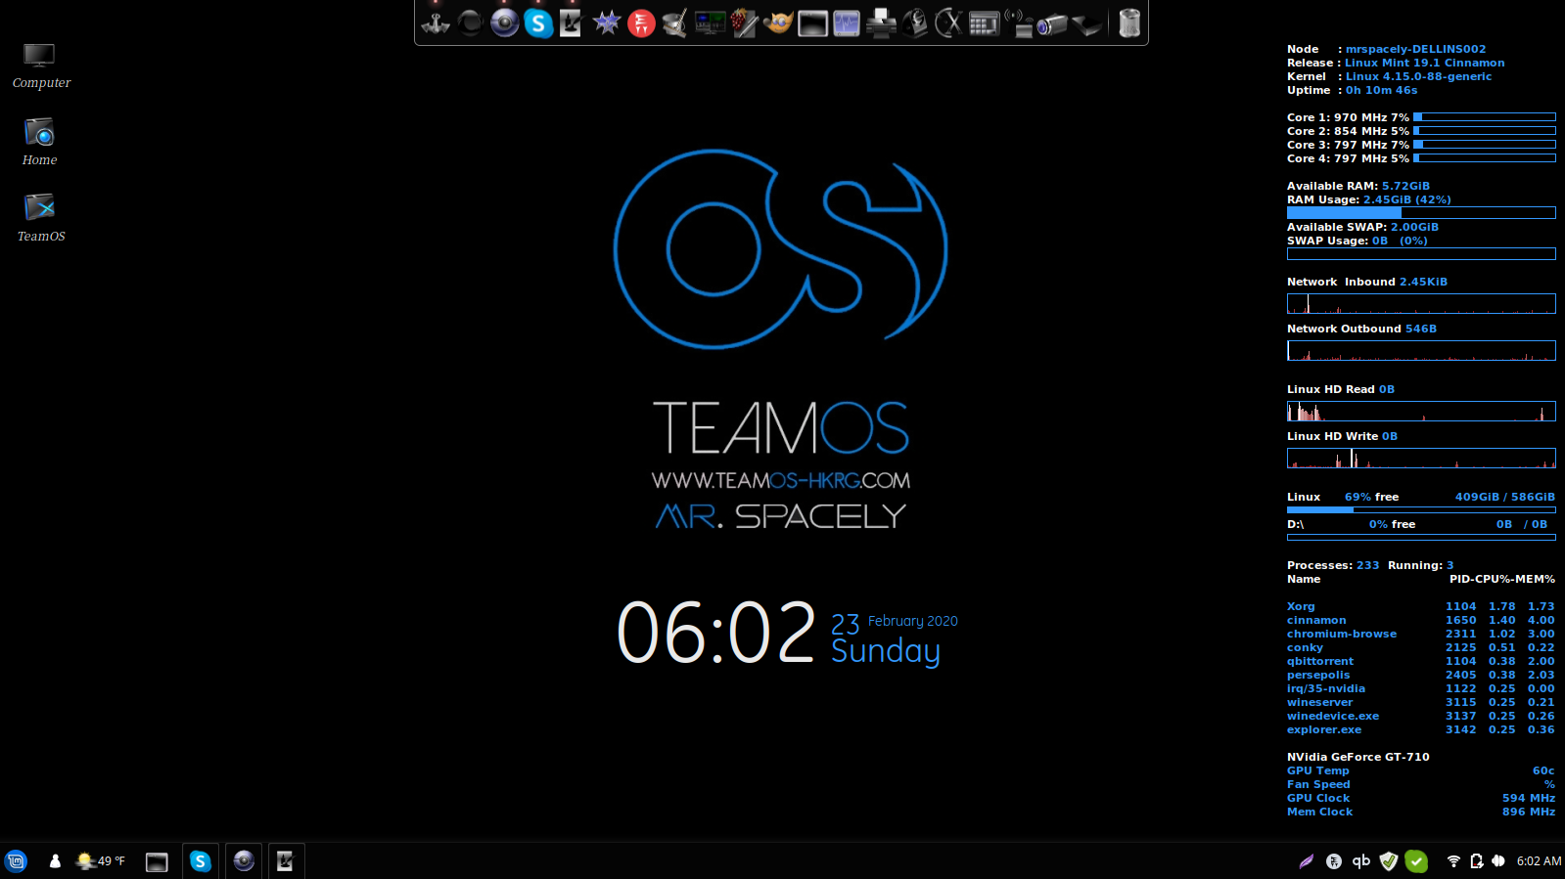The width and height of the screenshot is (1565, 879).
Task: Open the webcam lens app in the top dock
Action: pyautogui.click(x=504, y=22)
